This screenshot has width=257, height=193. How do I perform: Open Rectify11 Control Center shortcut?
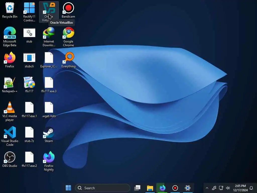(x=29, y=12)
